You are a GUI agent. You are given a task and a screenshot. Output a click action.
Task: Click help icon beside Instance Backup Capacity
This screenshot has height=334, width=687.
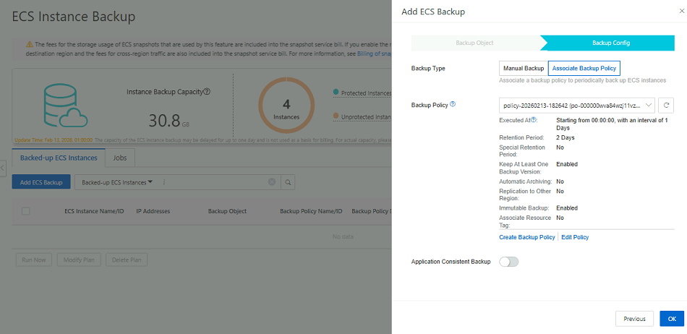click(x=207, y=93)
